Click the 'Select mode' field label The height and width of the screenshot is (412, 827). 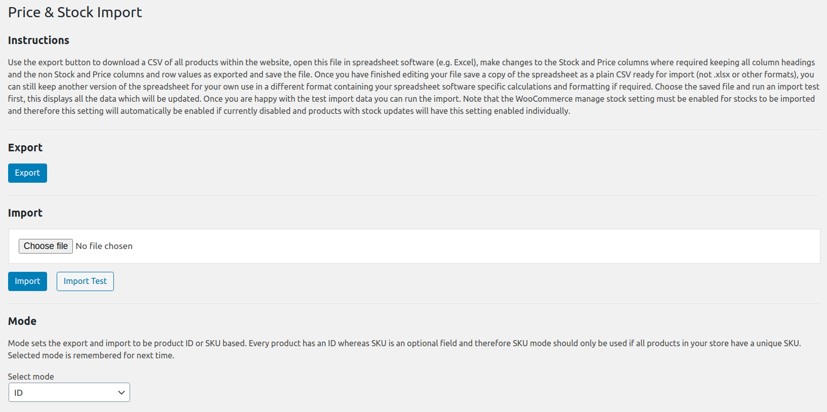[x=31, y=377]
